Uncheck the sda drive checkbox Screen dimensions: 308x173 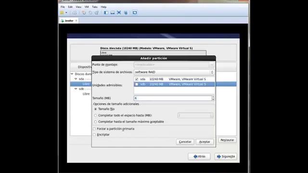[137, 79]
